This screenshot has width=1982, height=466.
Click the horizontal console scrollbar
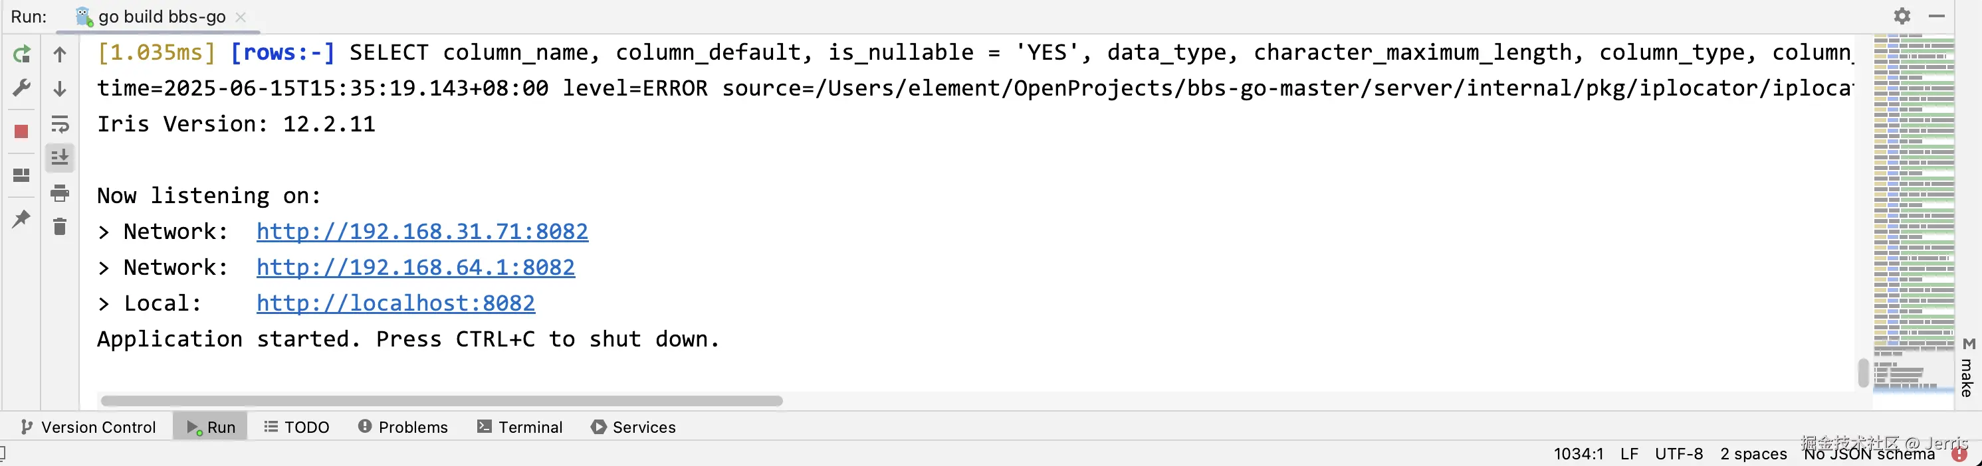(441, 401)
